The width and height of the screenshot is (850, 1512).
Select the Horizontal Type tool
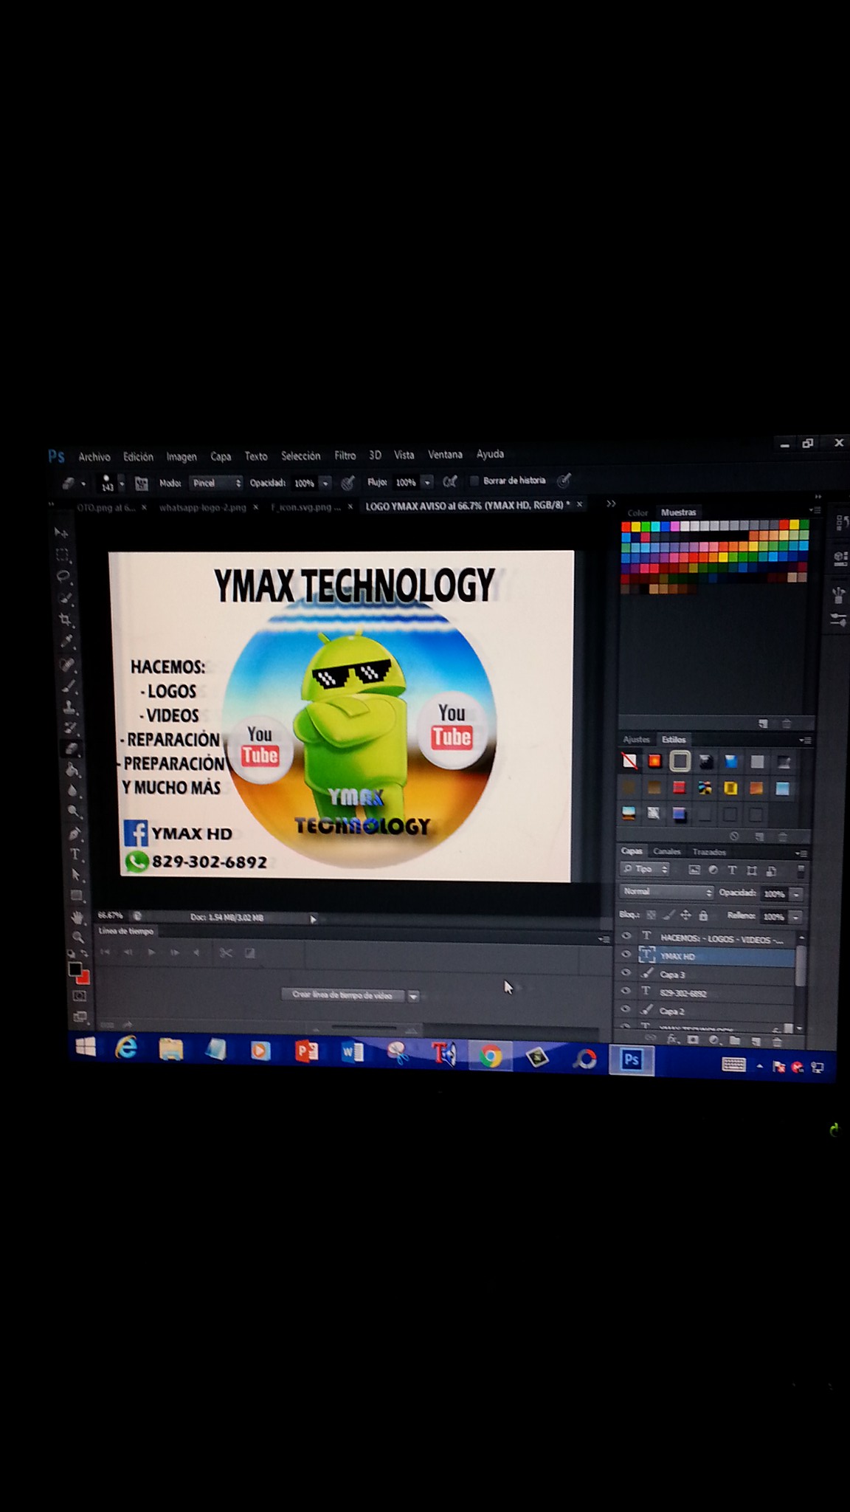75,854
